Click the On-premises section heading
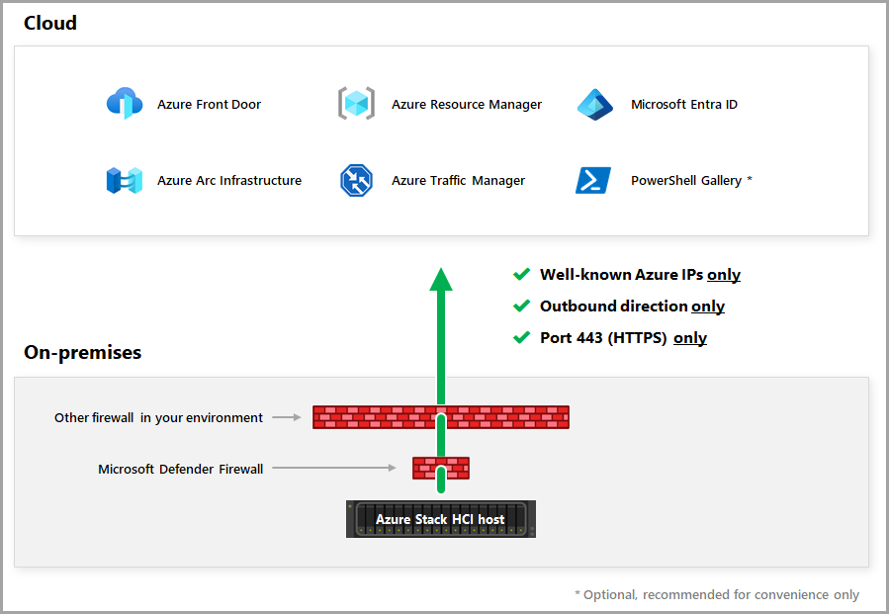 [82, 352]
